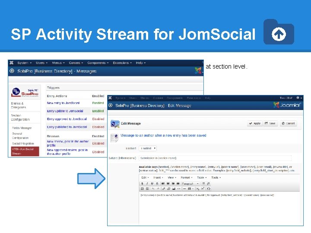311x233 pixels.
Task: Open the editor Format menu
Action: tap(187, 177)
